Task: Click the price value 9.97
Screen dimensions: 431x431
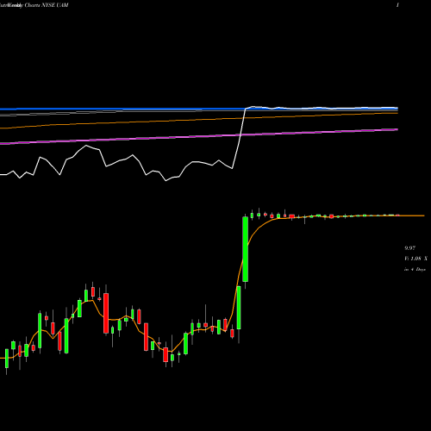Action: (409, 248)
